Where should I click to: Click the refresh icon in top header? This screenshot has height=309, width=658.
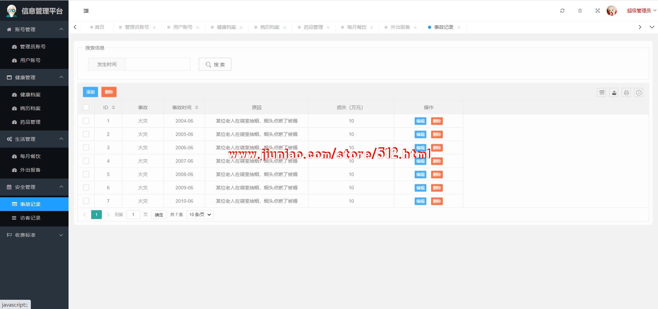[562, 11]
